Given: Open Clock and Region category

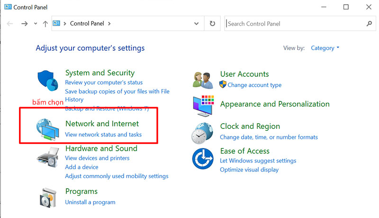Looking at the screenshot, I should pyautogui.click(x=250, y=126).
